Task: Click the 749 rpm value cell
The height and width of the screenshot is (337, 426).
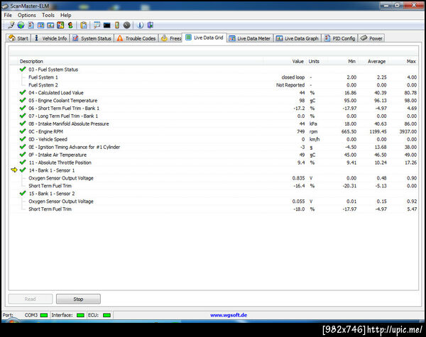Action: click(x=300, y=131)
